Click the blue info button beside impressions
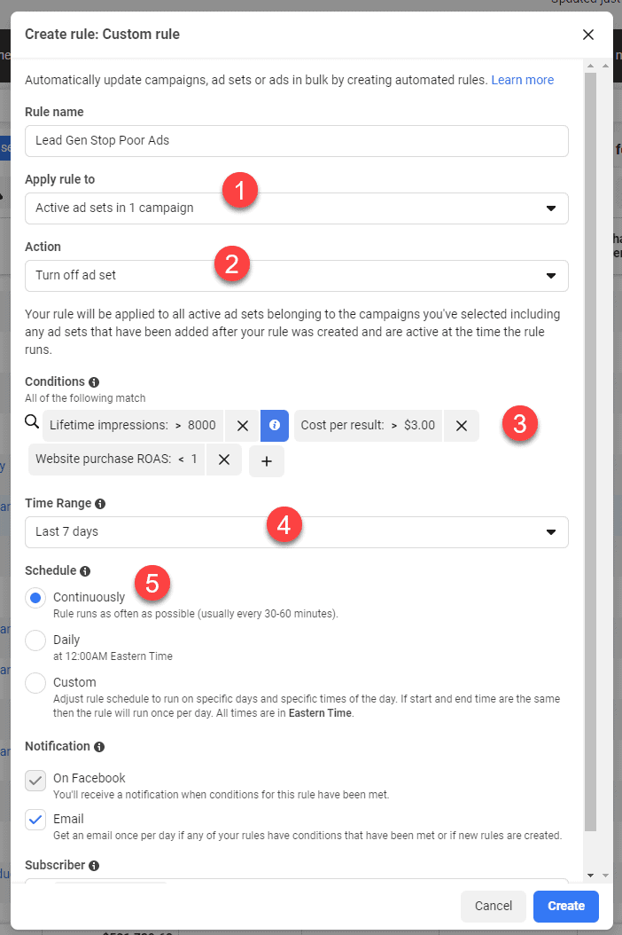The width and height of the screenshot is (622, 935). 275,425
